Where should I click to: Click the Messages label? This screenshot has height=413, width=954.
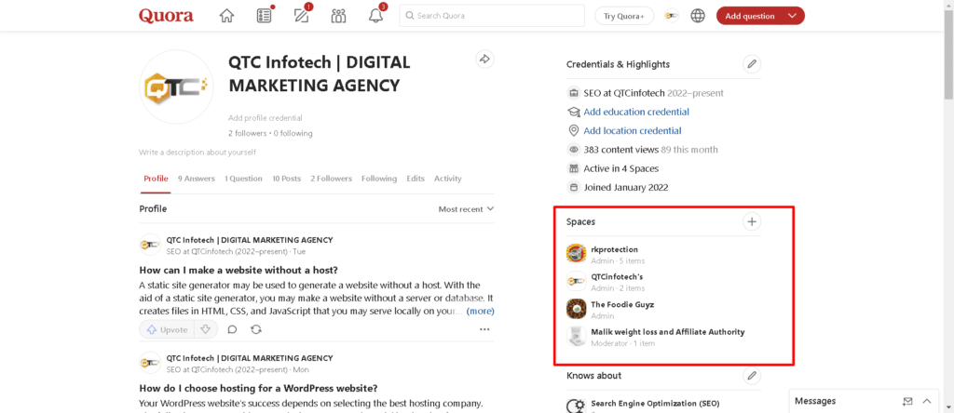point(815,401)
